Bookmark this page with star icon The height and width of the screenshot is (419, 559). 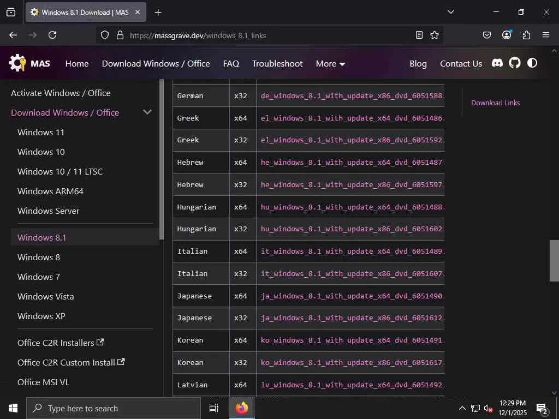tap(434, 35)
